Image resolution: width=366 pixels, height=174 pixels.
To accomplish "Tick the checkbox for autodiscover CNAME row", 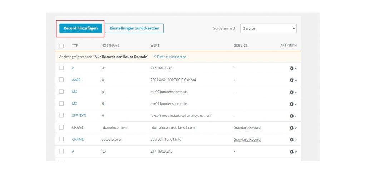I will coord(61,139).
